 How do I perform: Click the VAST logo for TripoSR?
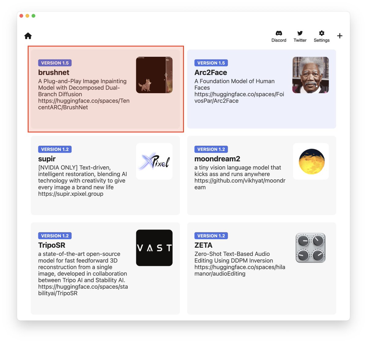click(154, 247)
